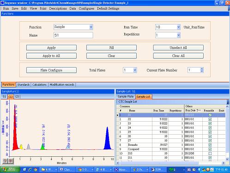Click the Apply to All button
230x173 pixels.
coord(51,56)
